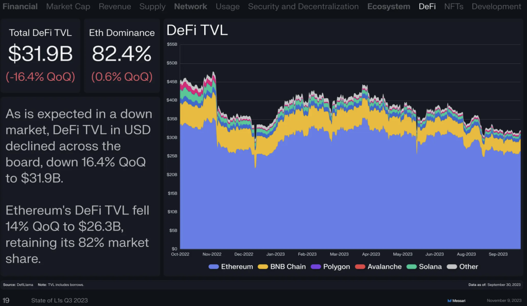Image resolution: width=527 pixels, height=306 pixels.
Task: Click the Solana legend label
Action: pyautogui.click(x=430, y=267)
